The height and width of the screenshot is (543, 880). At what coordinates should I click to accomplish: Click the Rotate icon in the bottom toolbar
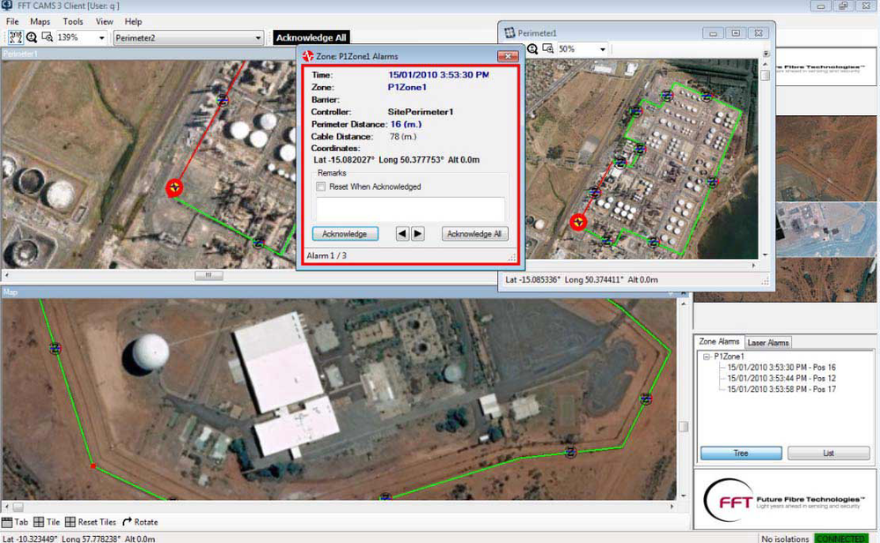(127, 522)
